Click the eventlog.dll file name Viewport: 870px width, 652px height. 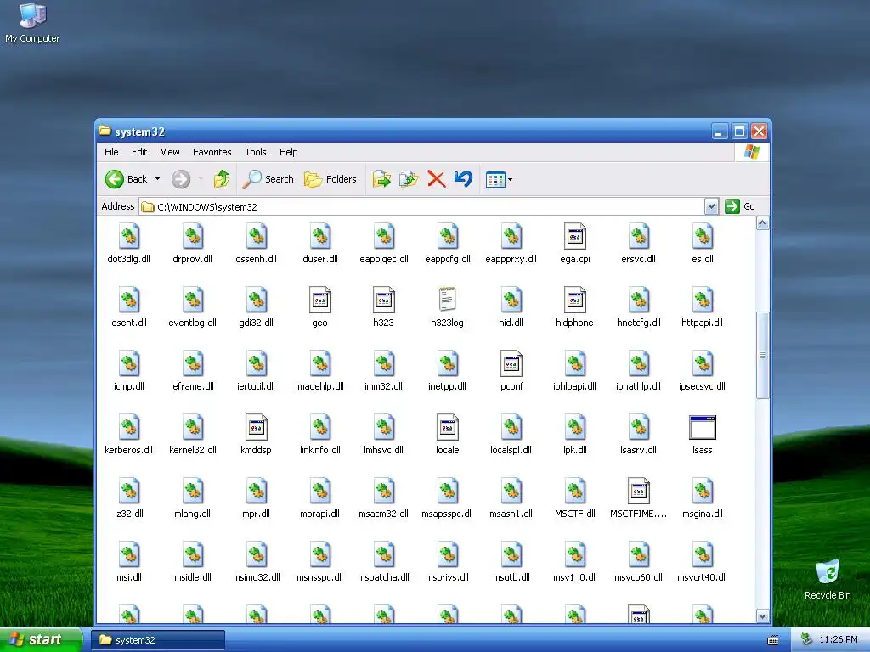coord(193,323)
